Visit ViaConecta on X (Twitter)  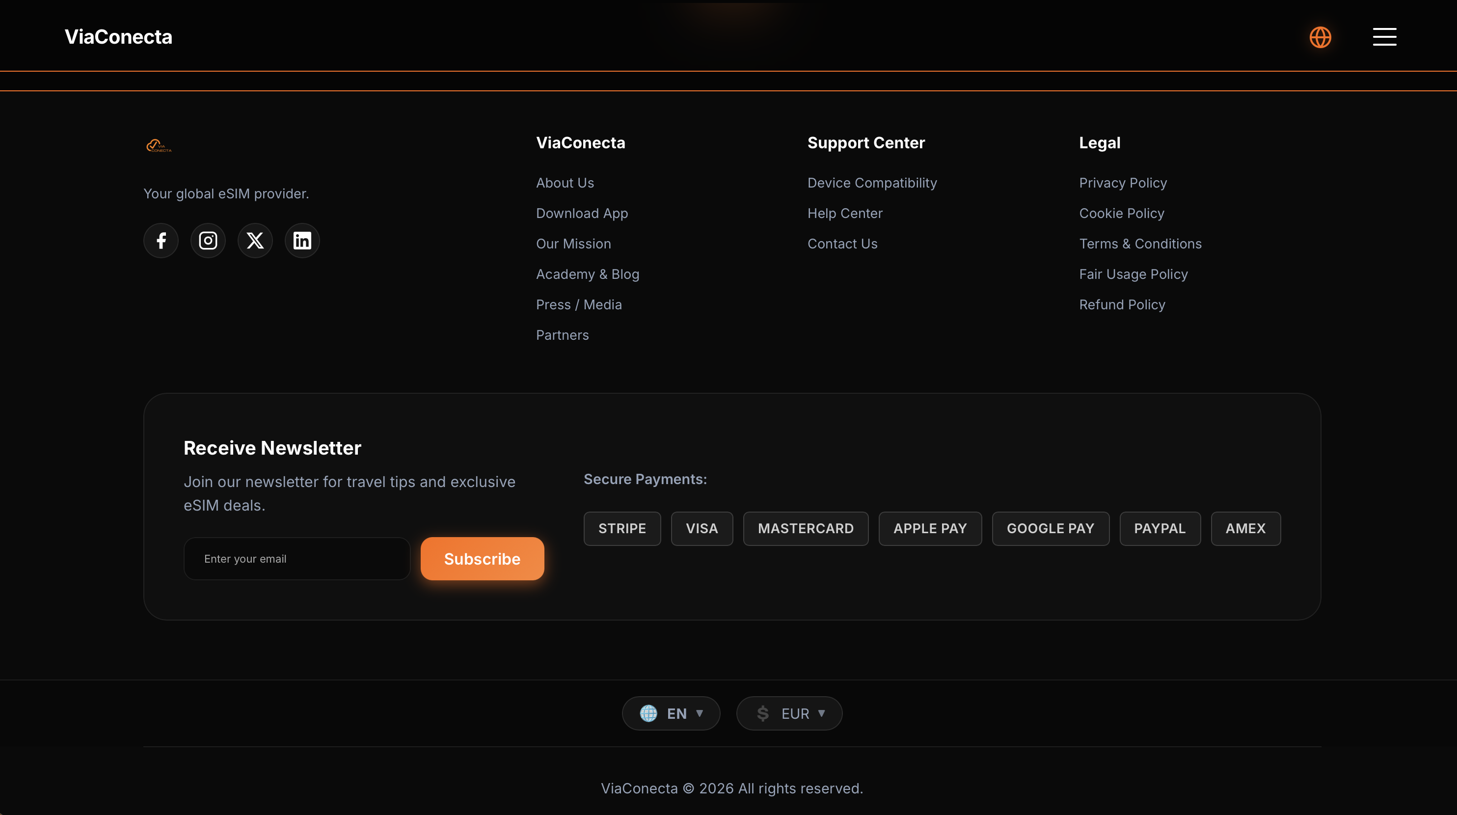[x=254, y=240]
